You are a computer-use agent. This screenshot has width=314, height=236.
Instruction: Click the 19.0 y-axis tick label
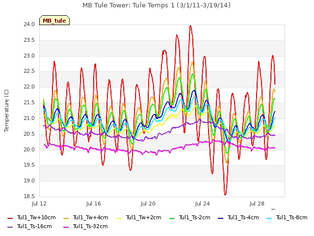(x=29, y=180)
